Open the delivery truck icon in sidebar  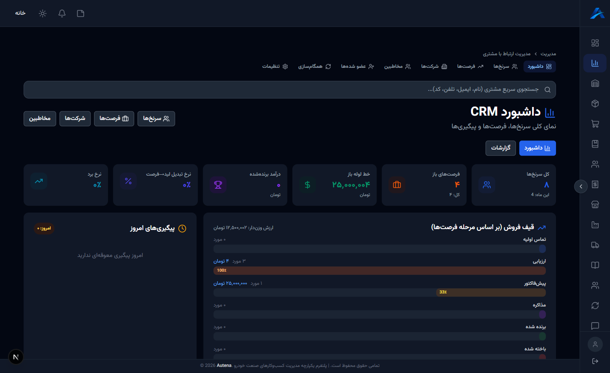click(x=595, y=245)
